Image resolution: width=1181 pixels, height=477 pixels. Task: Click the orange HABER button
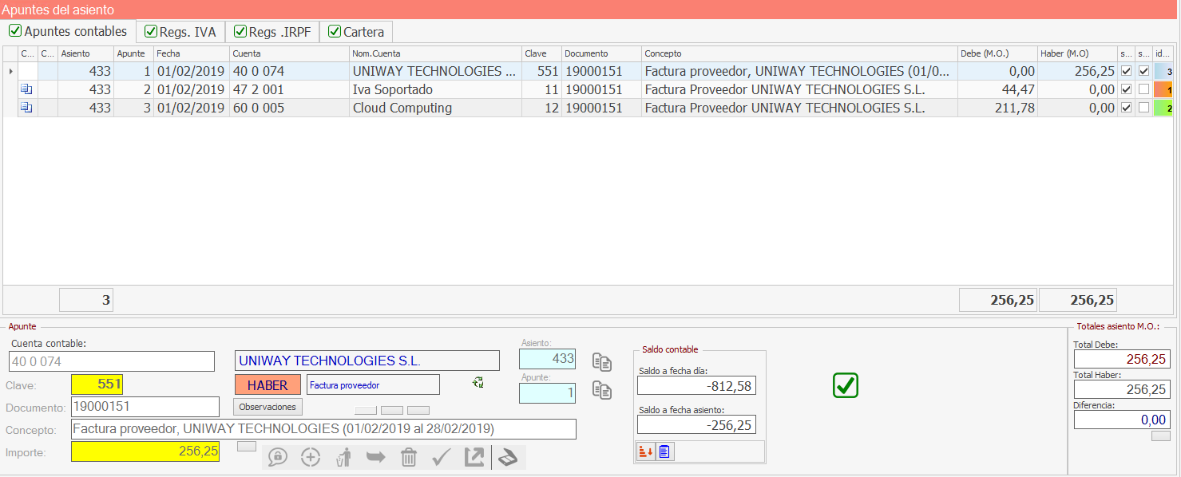tap(268, 385)
